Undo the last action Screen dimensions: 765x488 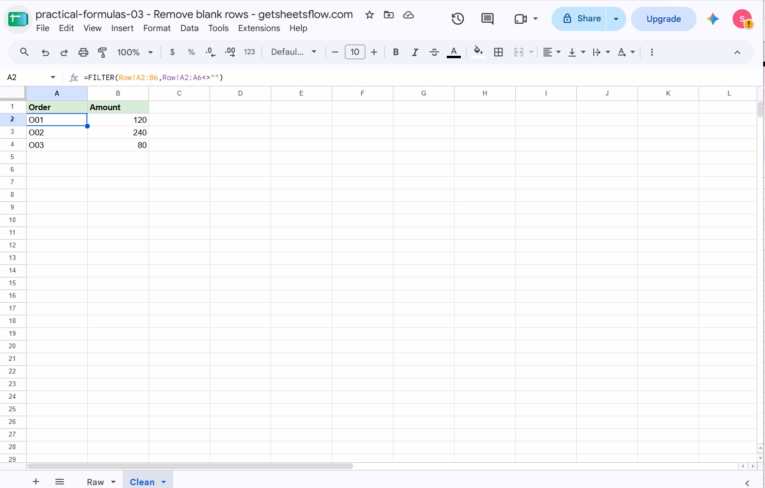[x=45, y=52]
